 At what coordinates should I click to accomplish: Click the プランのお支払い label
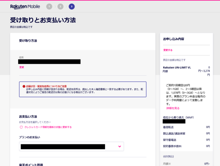[29, 137]
